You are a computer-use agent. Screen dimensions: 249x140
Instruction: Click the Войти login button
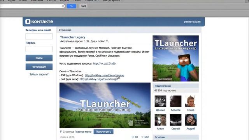(39, 58)
